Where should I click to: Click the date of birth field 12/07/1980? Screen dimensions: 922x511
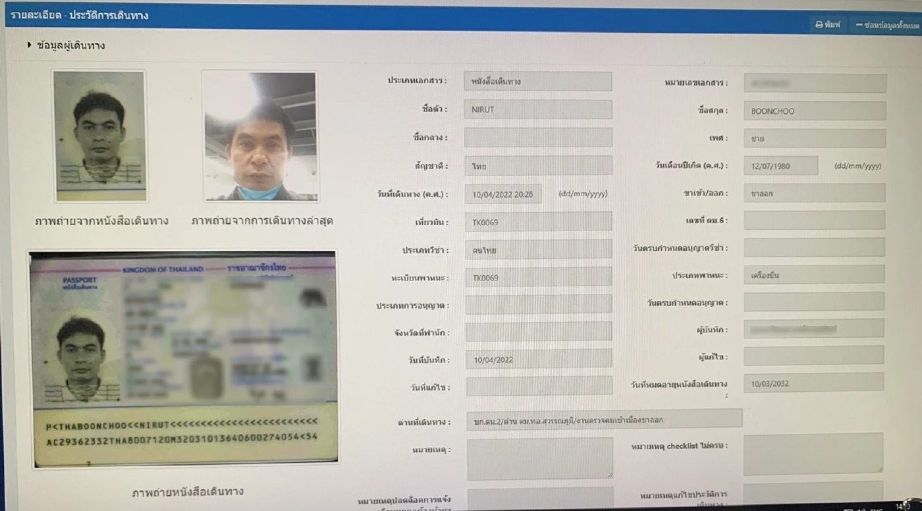(780, 166)
